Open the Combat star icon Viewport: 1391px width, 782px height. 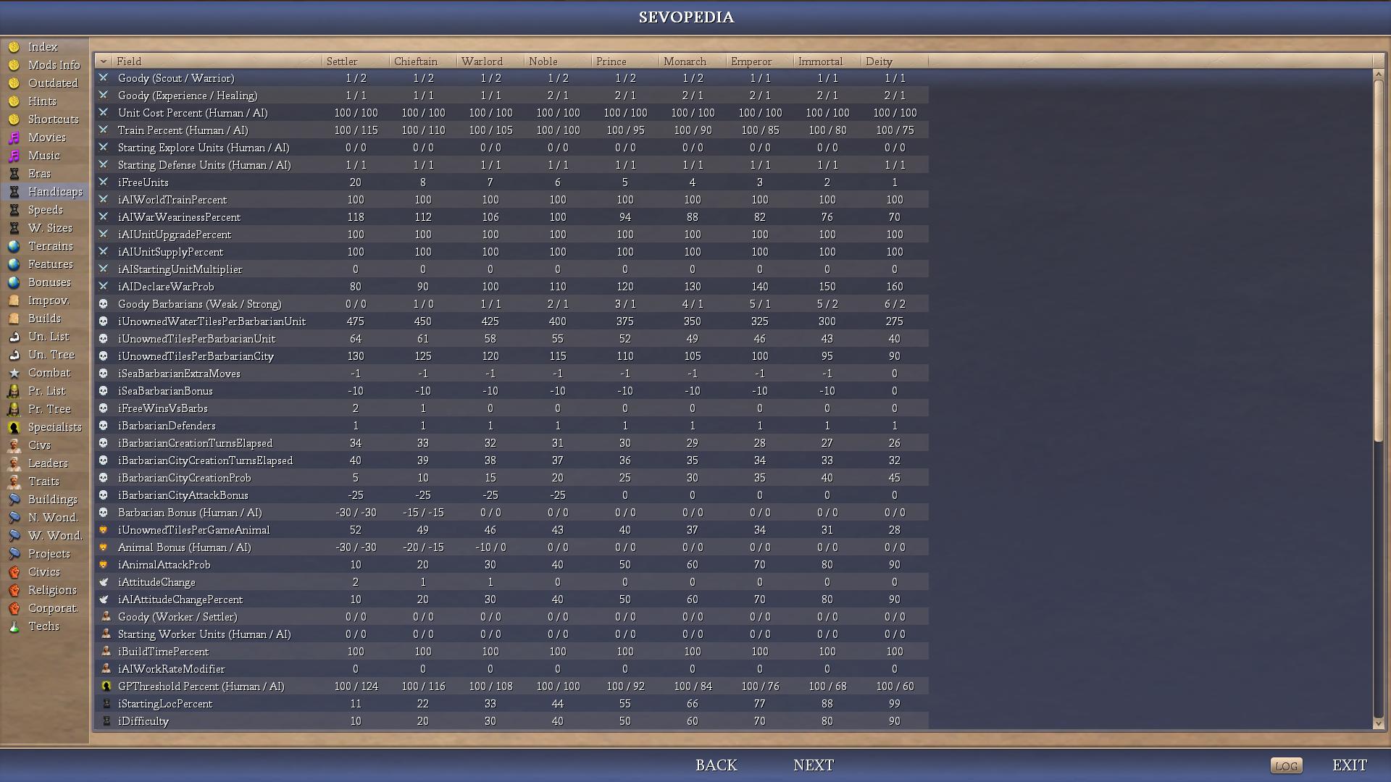click(14, 373)
